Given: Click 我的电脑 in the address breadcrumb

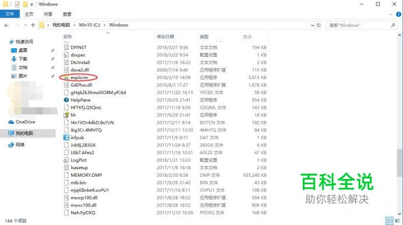Looking at the screenshot, I should (61, 25).
